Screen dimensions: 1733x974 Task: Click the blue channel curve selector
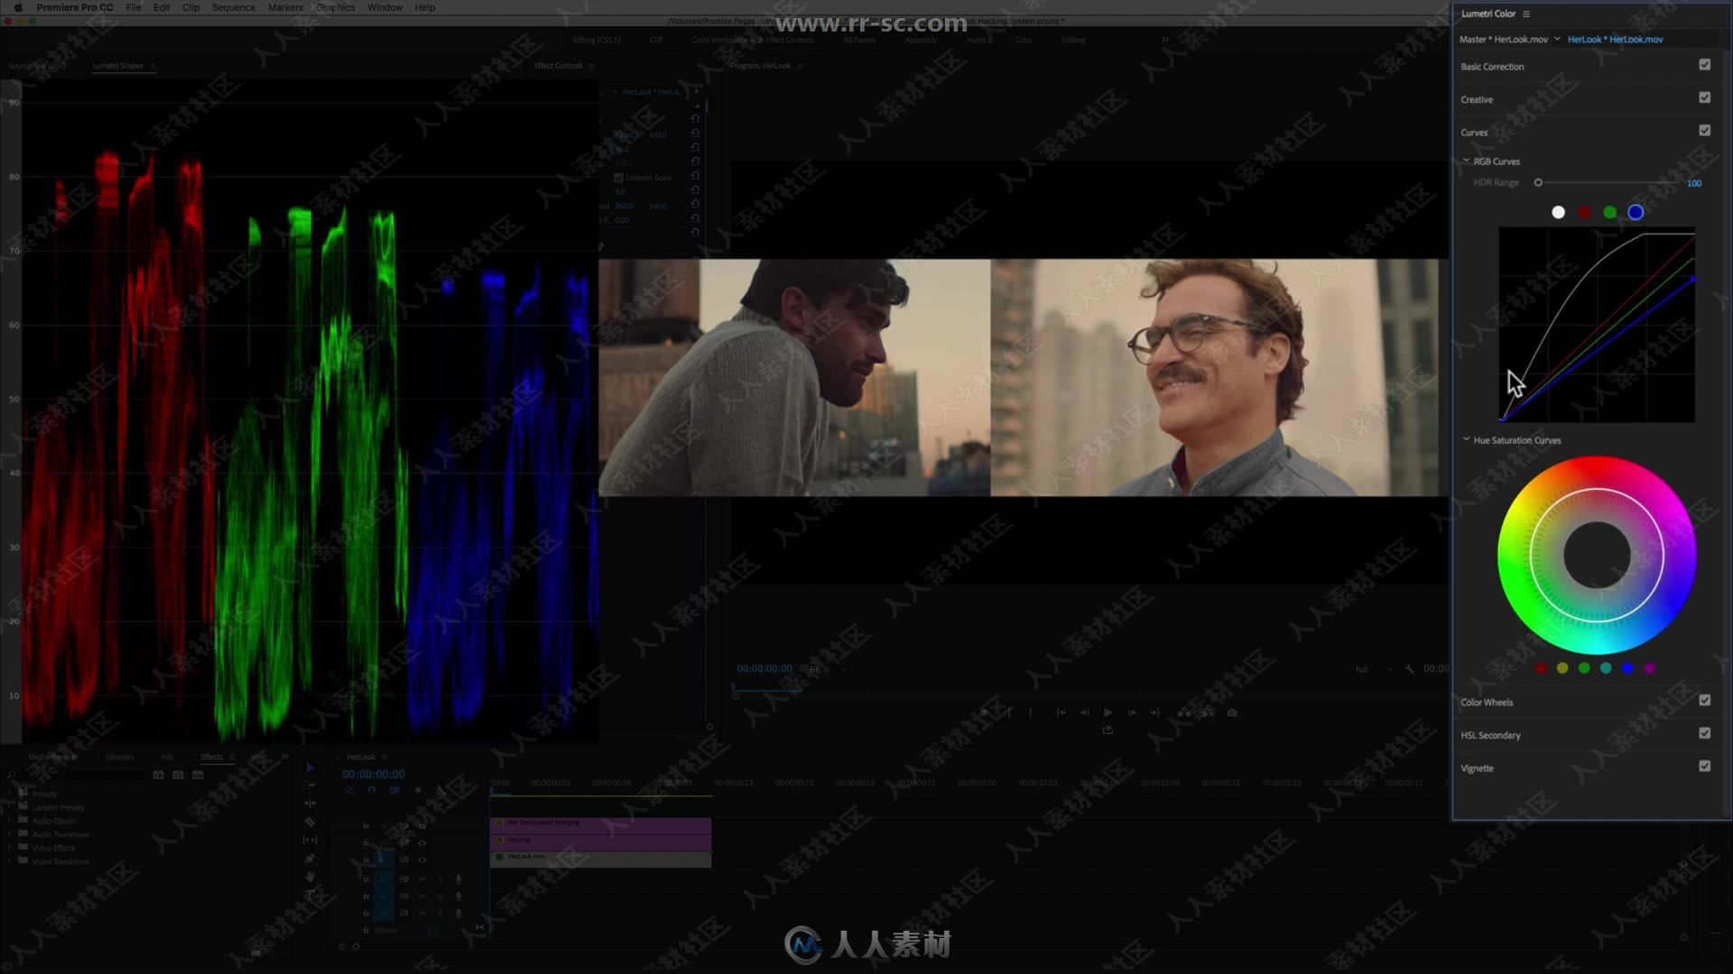click(1636, 212)
